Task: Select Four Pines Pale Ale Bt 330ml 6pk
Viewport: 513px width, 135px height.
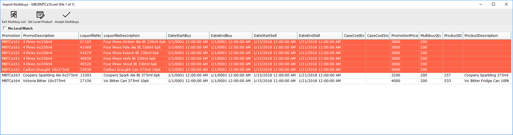Action: pyautogui.click(x=134, y=47)
